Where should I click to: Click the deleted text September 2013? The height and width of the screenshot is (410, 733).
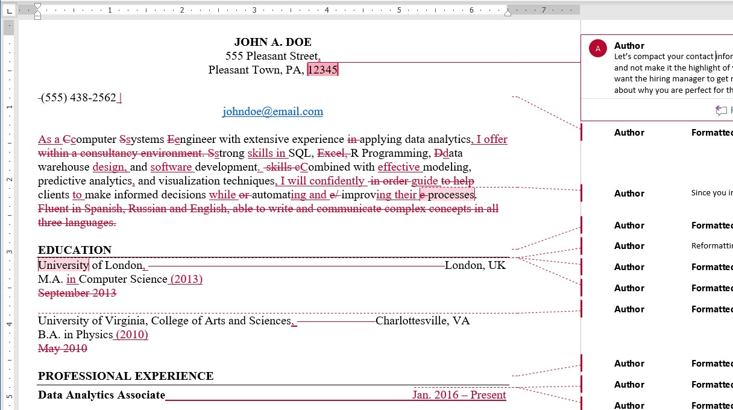[77, 293]
